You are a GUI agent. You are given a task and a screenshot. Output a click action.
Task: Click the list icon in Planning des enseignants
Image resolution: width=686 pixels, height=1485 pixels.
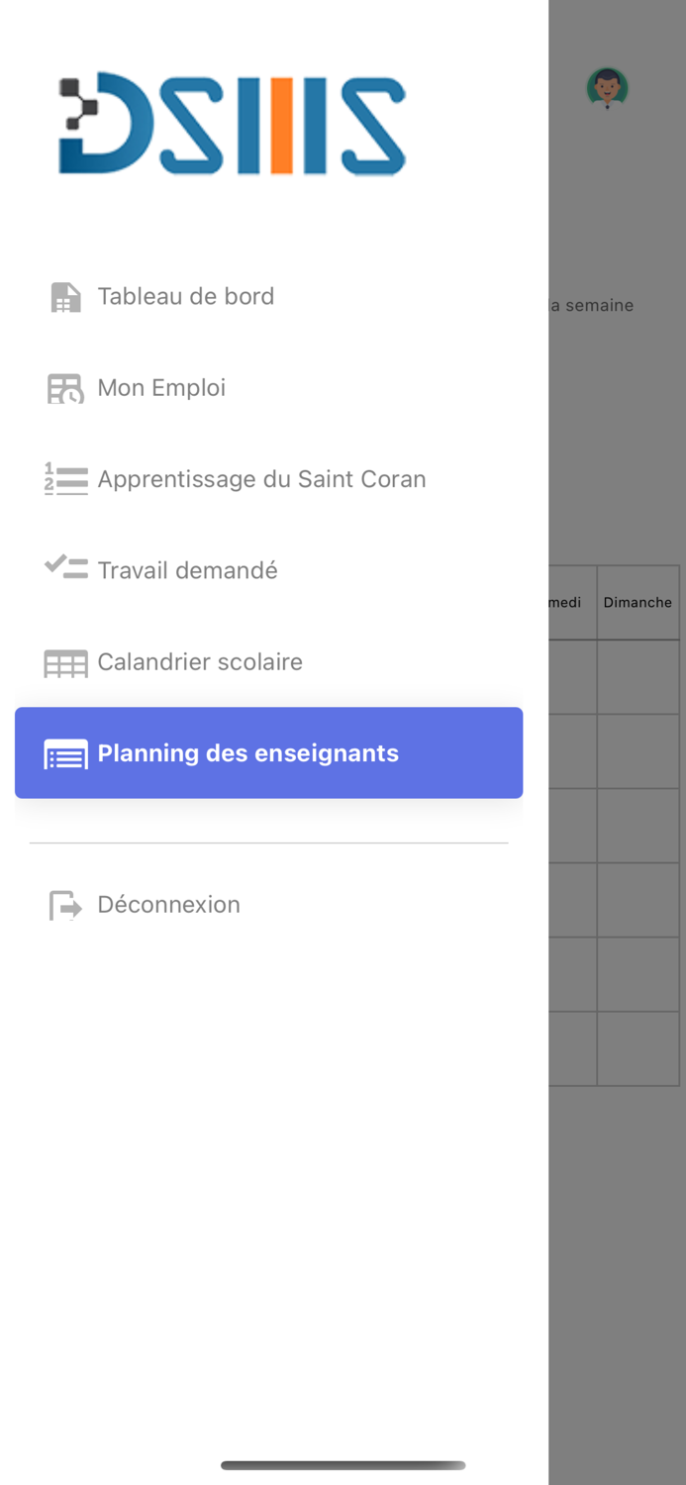[x=65, y=755]
